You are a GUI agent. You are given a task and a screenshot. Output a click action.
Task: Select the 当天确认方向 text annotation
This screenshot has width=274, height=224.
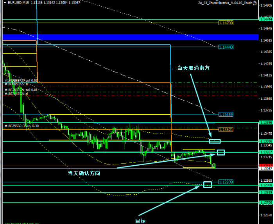84,173
